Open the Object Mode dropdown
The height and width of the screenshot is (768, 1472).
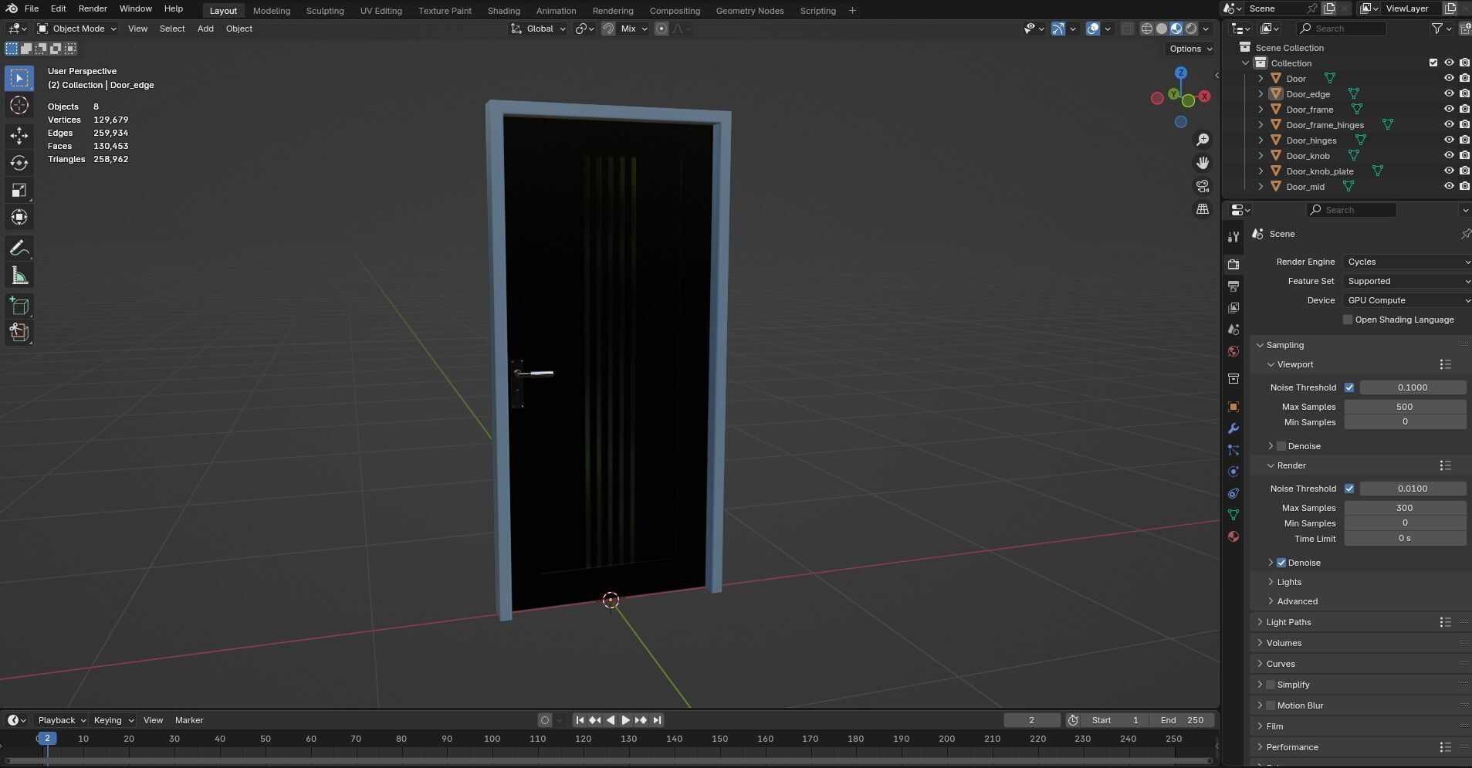[x=76, y=29]
